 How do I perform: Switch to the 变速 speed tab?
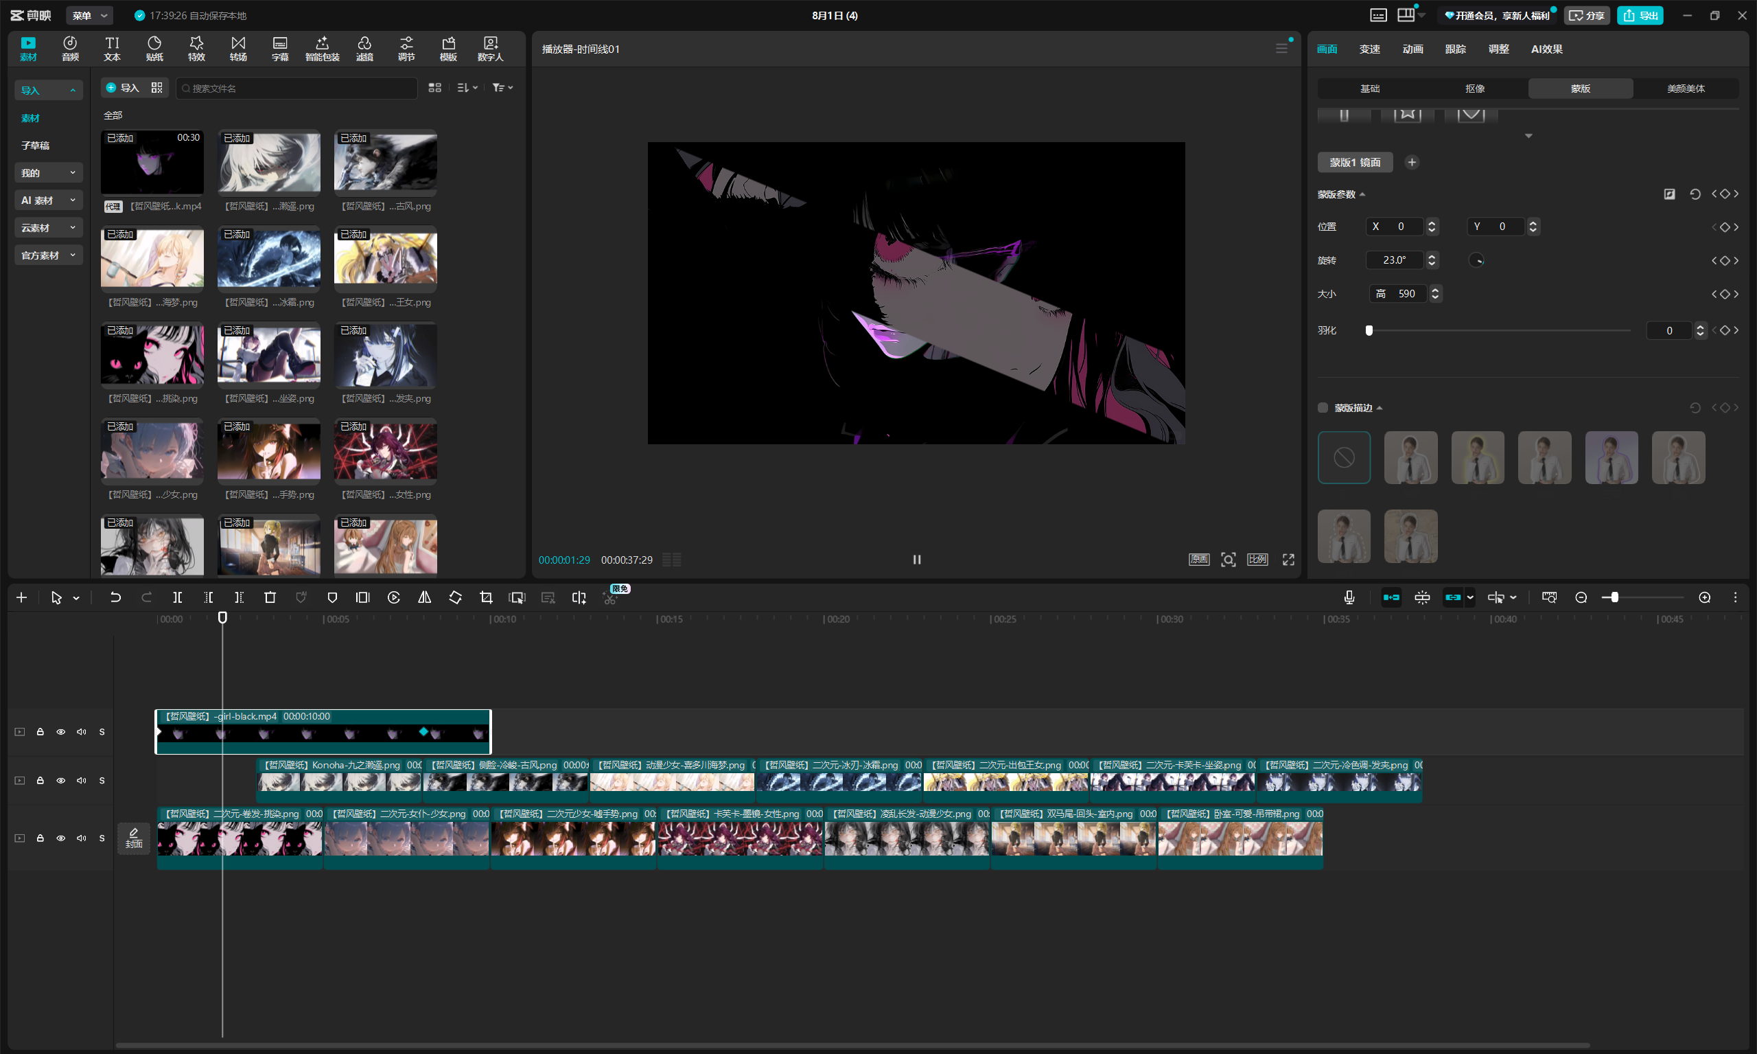tap(1369, 49)
